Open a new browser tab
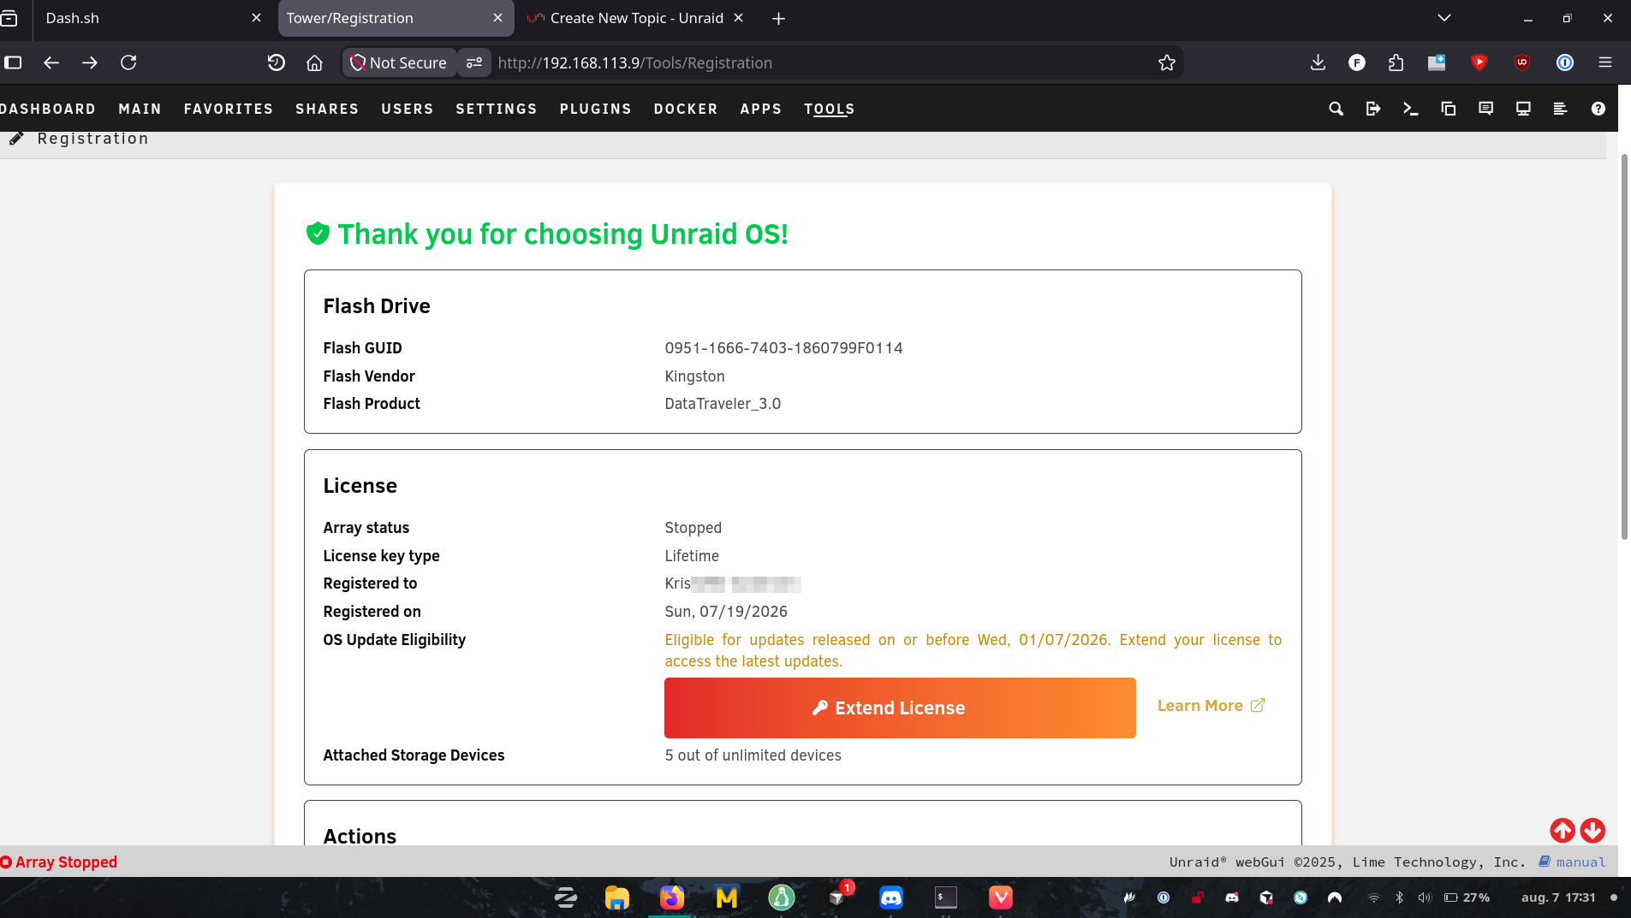Image resolution: width=1631 pixels, height=918 pixels. [x=778, y=18]
